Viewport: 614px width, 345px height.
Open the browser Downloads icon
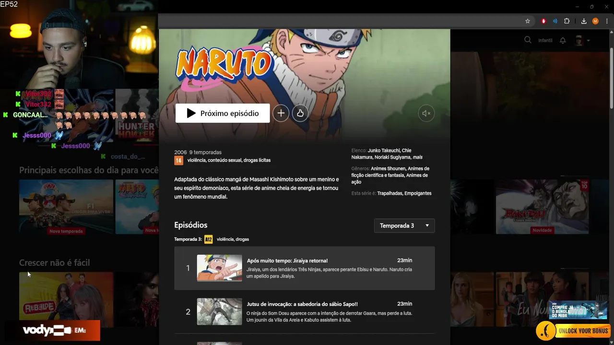[x=584, y=21]
